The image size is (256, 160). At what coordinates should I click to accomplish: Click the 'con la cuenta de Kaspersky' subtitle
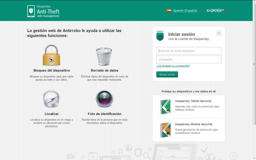(188, 39)
